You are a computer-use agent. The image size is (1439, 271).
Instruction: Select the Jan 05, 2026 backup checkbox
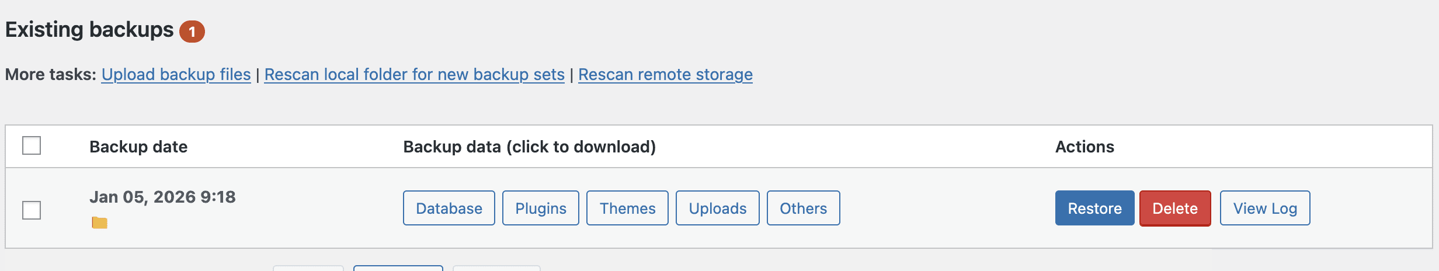pos(32,210)
